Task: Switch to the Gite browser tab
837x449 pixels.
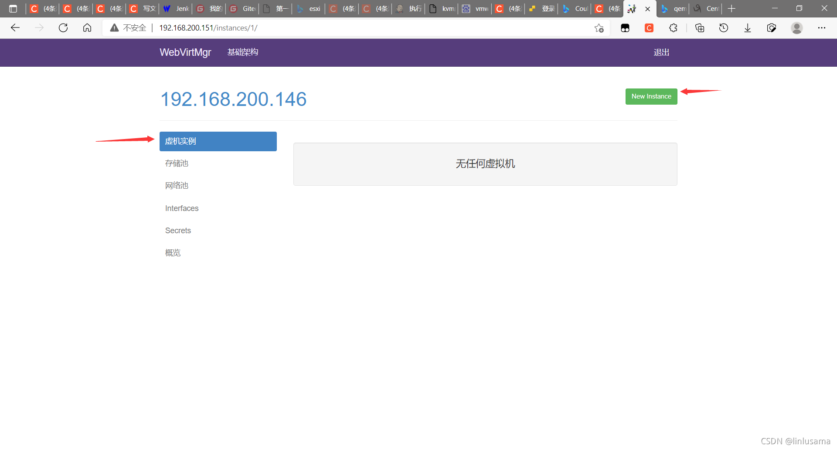Action: click(242, 9)
